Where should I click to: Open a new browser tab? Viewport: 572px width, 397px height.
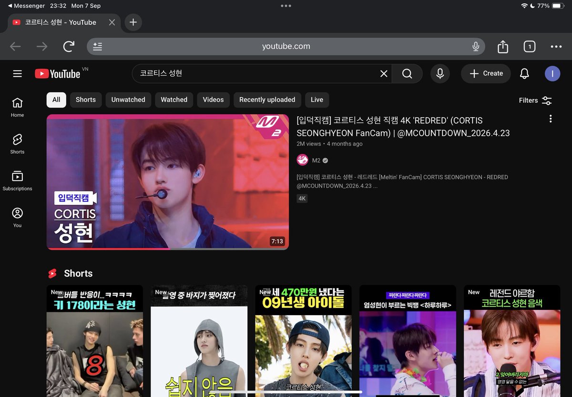click(x=133, y=22)
